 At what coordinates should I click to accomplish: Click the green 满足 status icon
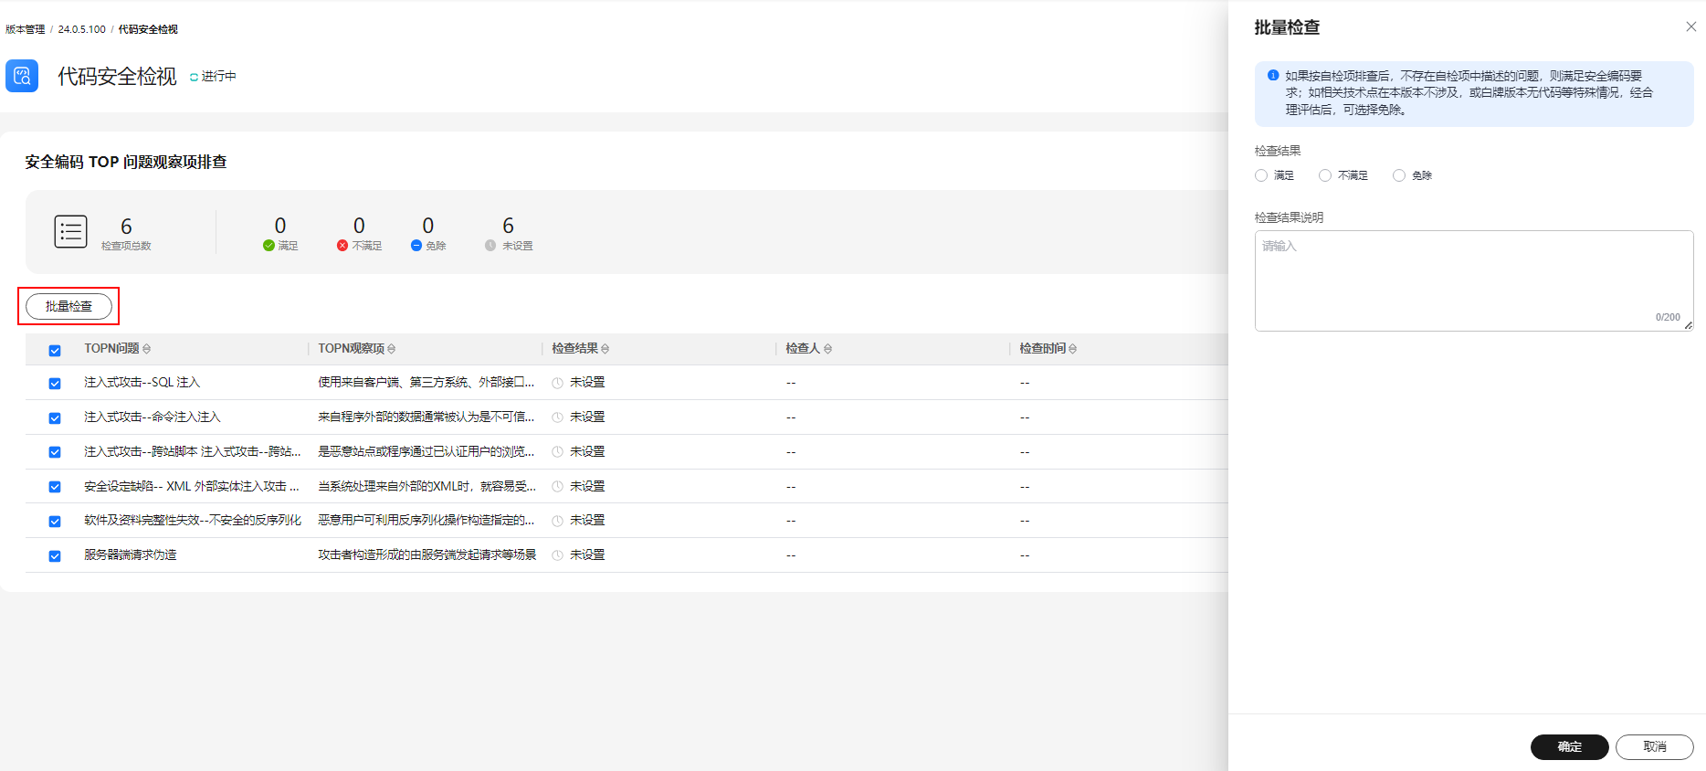coord(269,246)
